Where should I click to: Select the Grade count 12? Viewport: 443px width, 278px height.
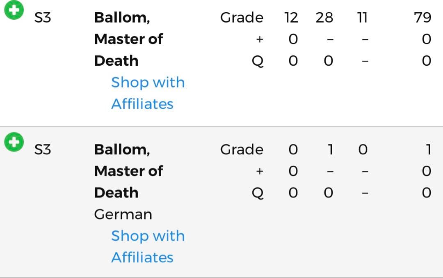[x=291, y=18]
